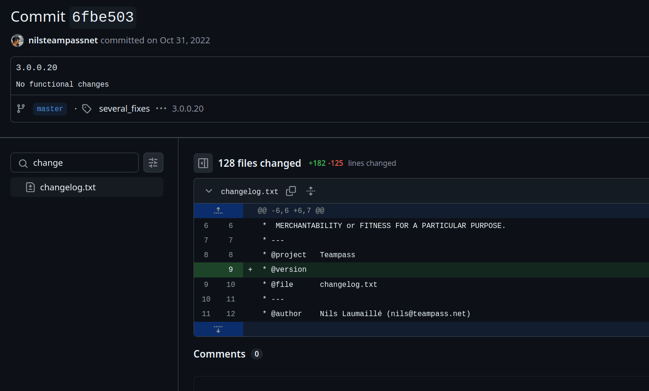
Task: Click the nilsteampassnet author avatar
Action: (17, 41)
